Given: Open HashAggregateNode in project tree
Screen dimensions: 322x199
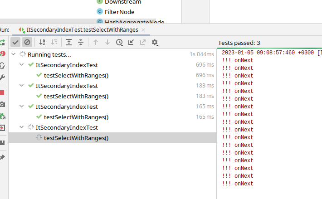Looking at the screenshot, I should [x=134, y=21].
